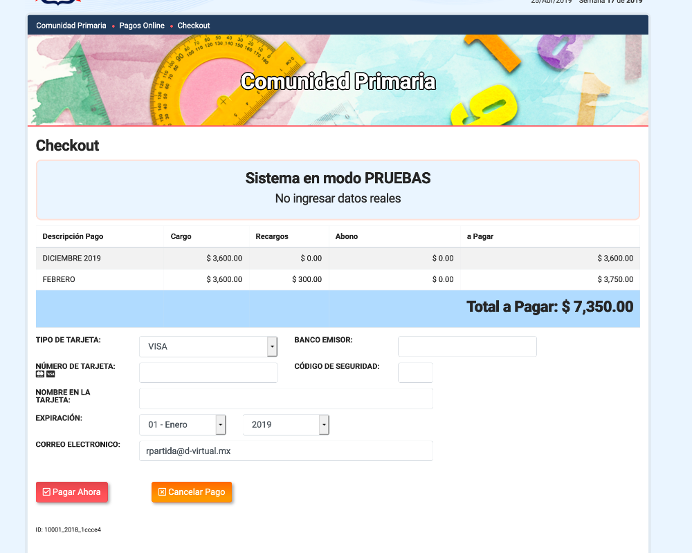Screen dimensions: 692x553
Task: Click the $ 3,750.00 a pagar amount
Action: click(615, 279)
